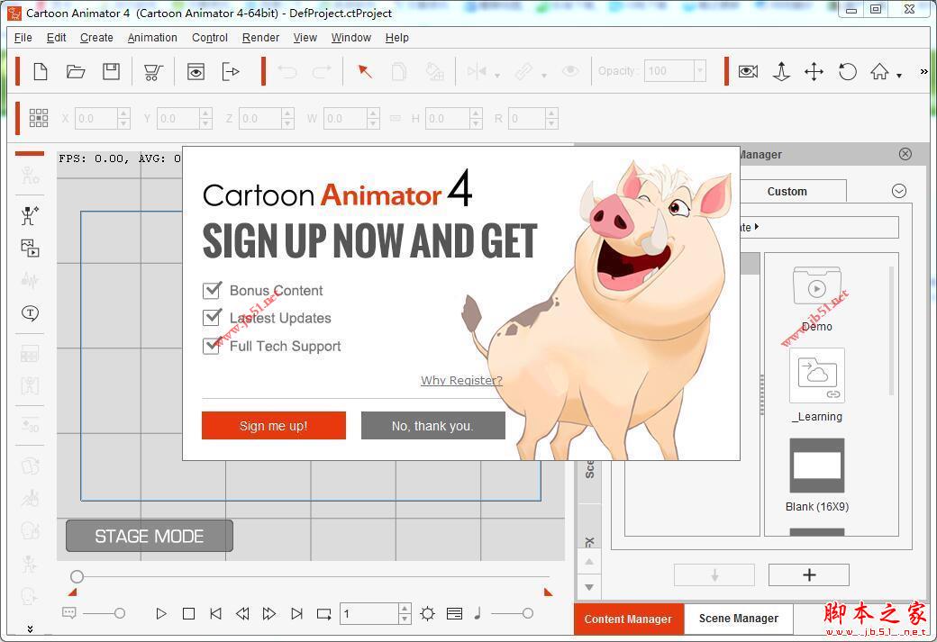Click the down arrow on the Scene side tab strip
This screenshot has height=642, width=937.
point(589,587)
